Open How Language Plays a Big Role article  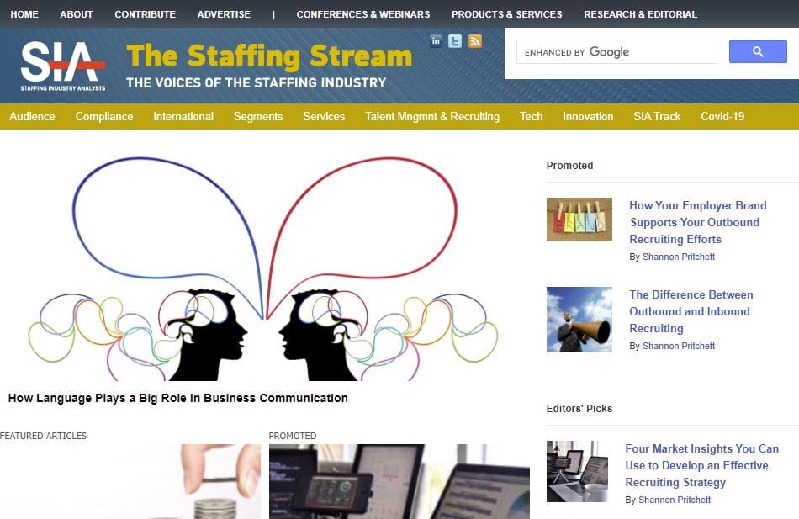[177, 398]
